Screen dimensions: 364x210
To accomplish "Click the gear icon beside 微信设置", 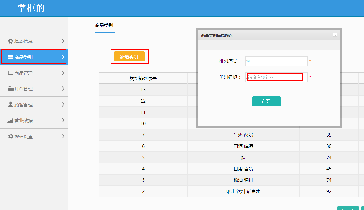I will click(x=10, y=137).
